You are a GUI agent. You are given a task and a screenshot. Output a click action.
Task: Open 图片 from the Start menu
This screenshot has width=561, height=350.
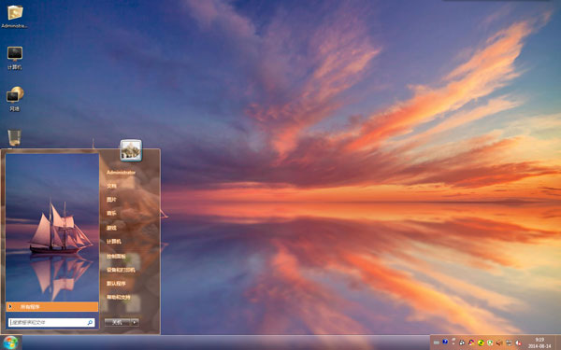(x=111, y=200)
